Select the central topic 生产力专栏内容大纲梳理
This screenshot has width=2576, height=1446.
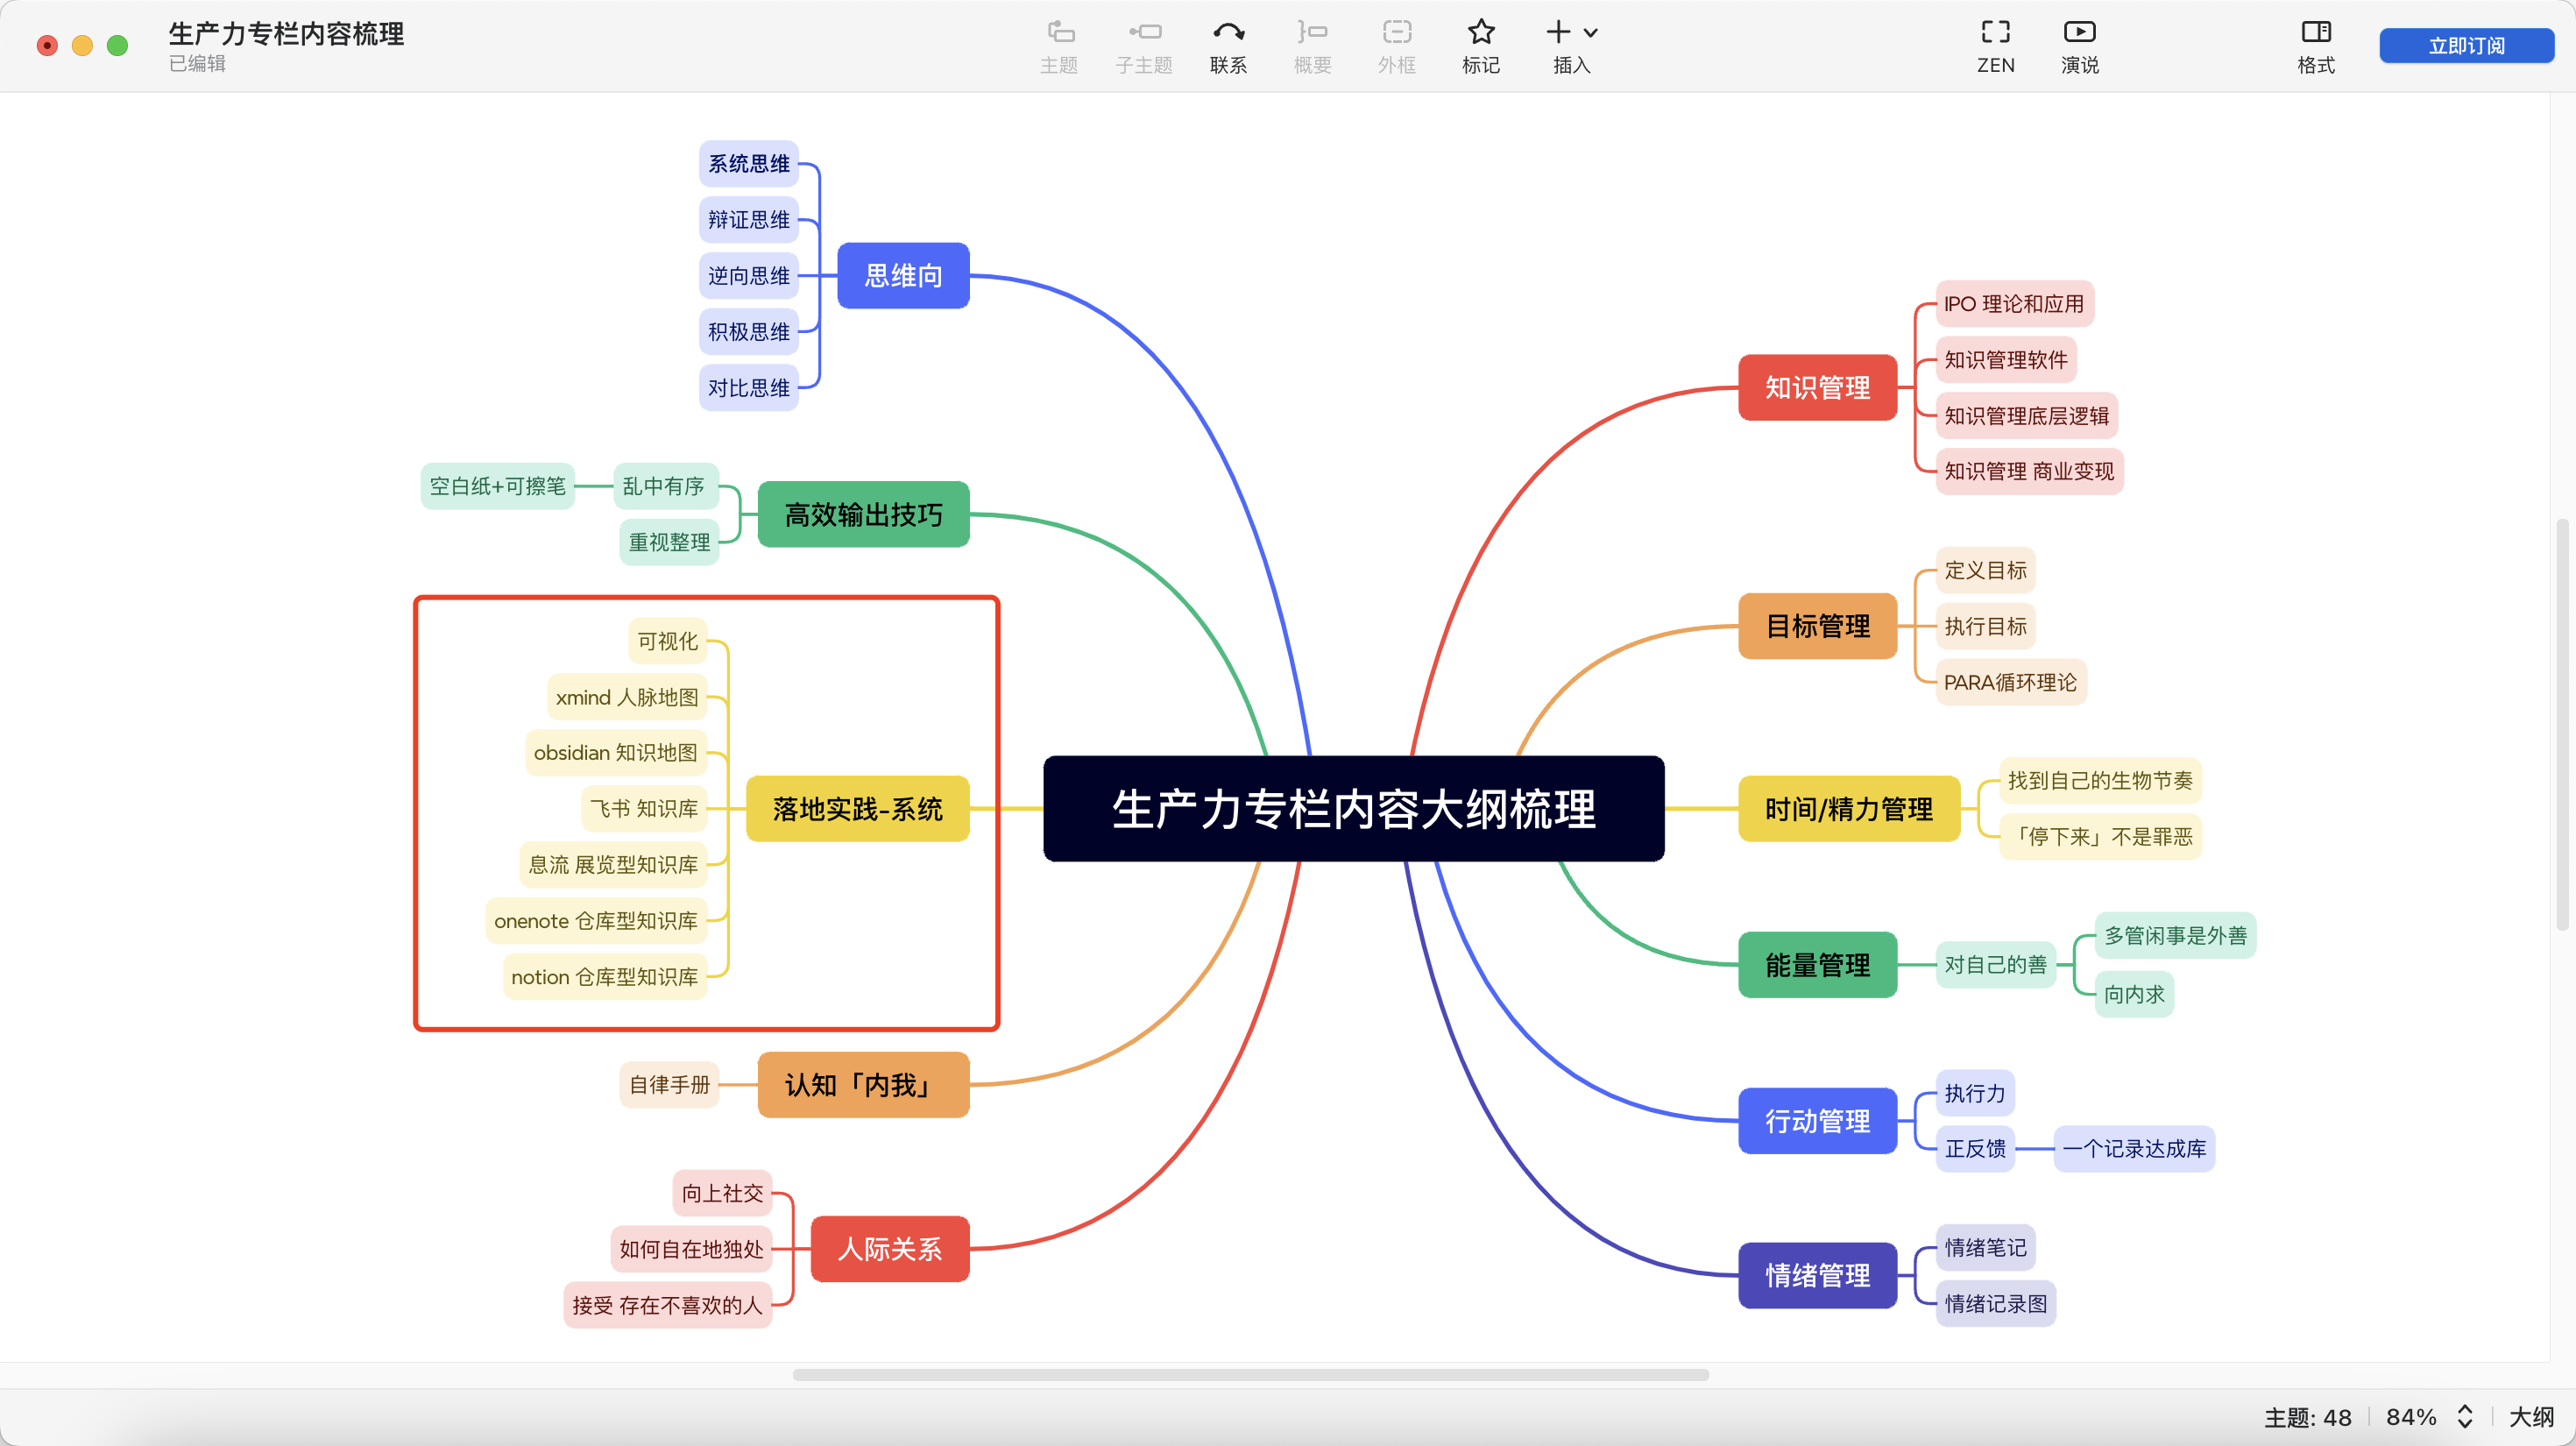pyautogui.click(x=1353, y=809)
